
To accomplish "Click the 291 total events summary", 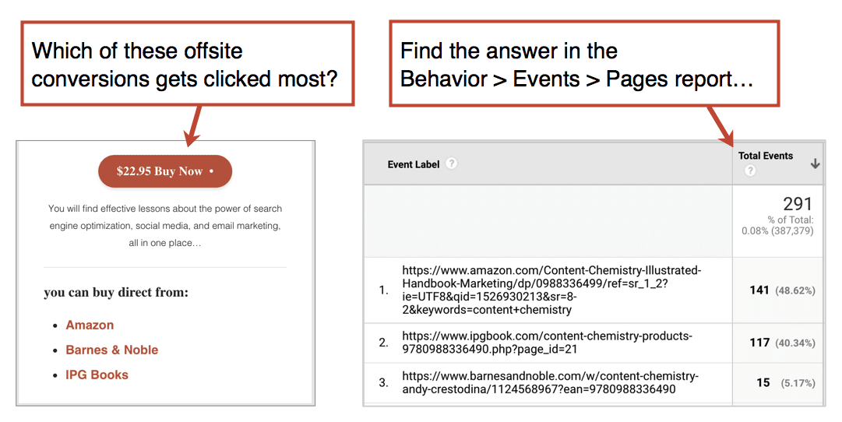I will (x=798, y=203).
